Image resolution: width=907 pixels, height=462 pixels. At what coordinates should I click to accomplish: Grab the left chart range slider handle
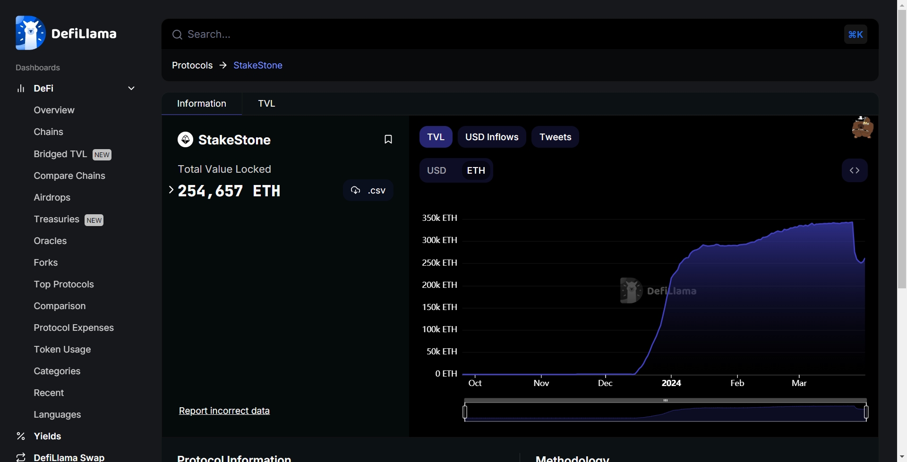(x=465, y=412)
